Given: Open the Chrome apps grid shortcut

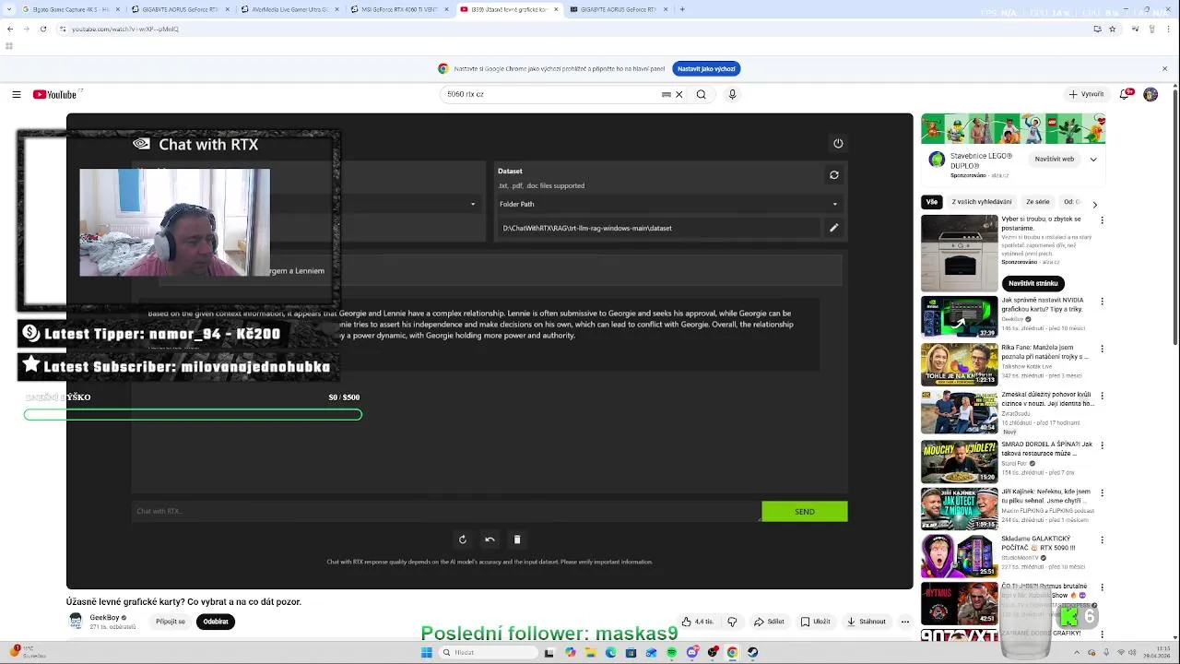Looking at the screenshot, I should coord(9,45).
